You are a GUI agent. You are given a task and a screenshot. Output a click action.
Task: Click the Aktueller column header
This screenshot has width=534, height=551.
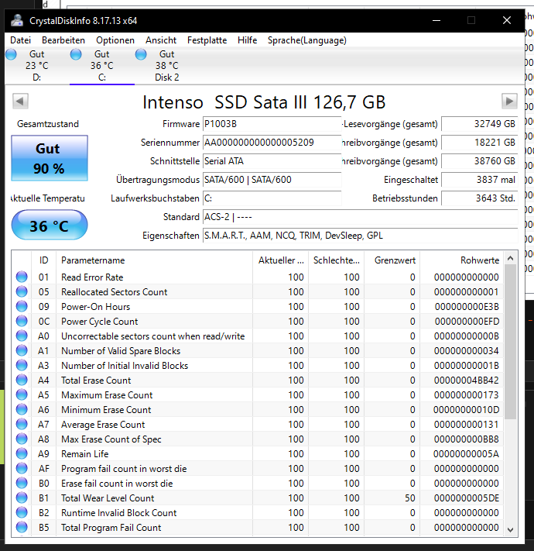tap(281, 260)
